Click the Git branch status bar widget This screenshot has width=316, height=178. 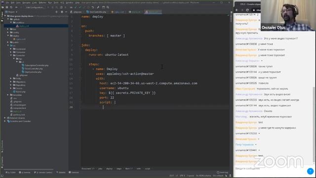point(218,176)
